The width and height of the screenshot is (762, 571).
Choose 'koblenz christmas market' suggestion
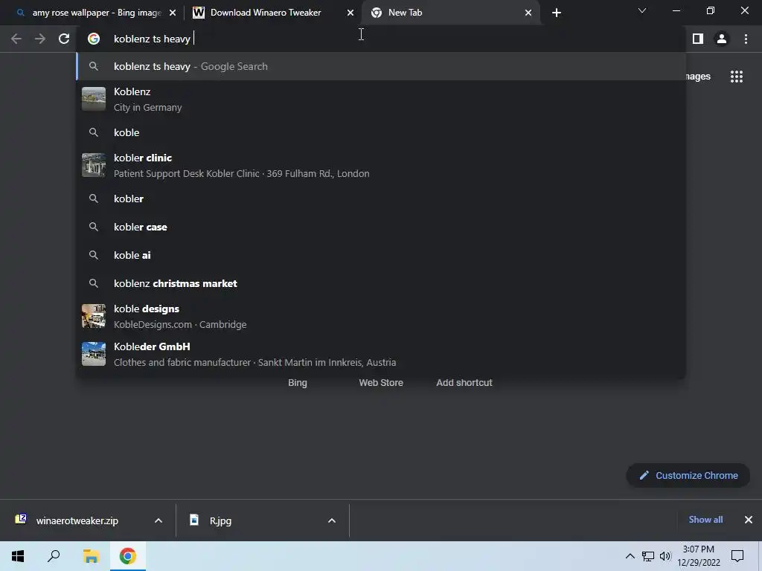381,283
